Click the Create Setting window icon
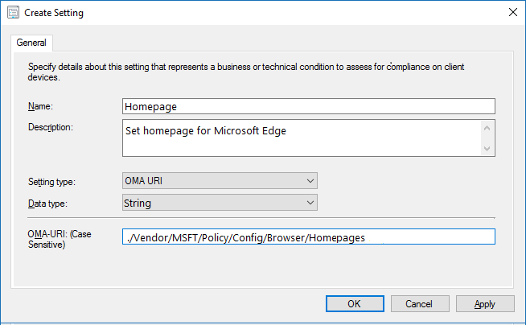 [12, 13]
